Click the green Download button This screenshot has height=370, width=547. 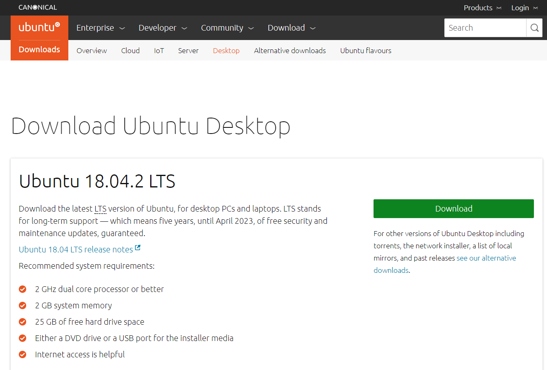click(454, 209)
